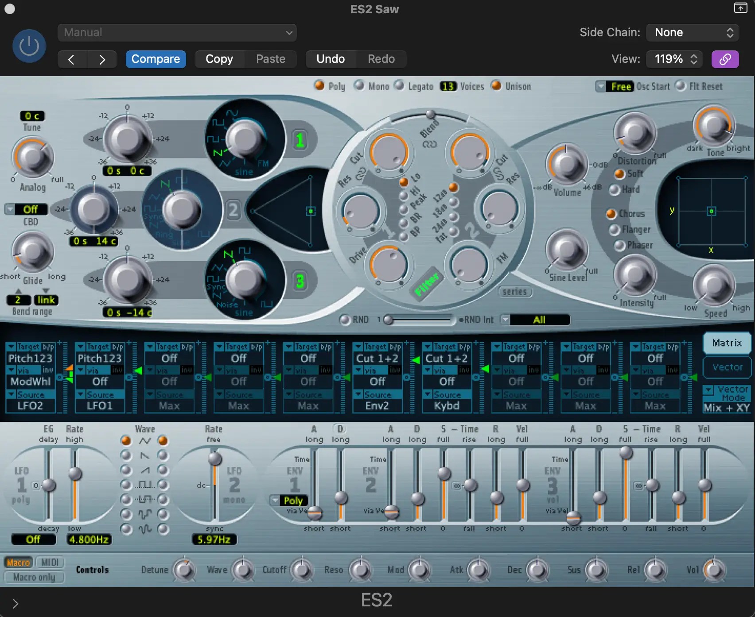Click the link chain icon beside View
The width and height of the screenshot is (755, 617).
point(725,59)
